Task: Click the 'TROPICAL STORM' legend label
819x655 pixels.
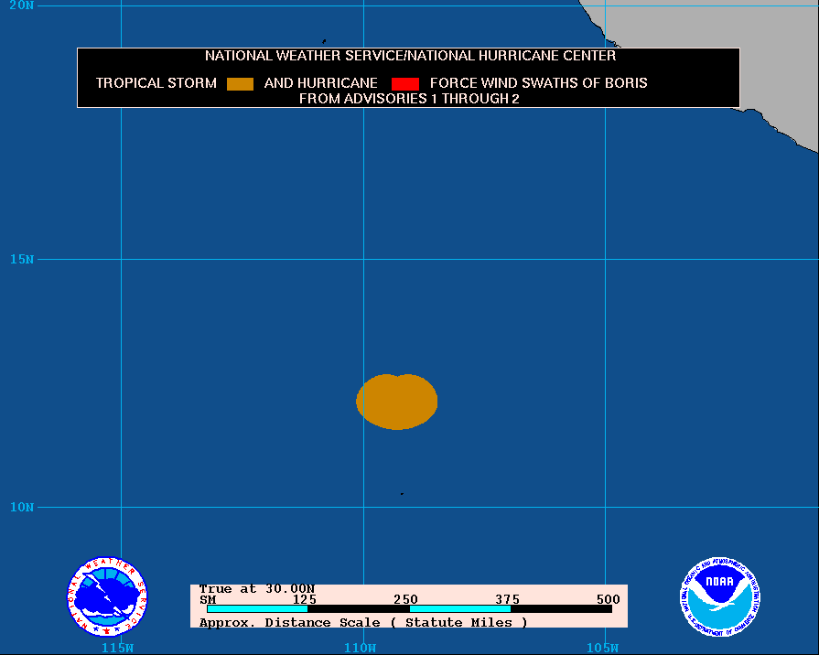Action: point(156,83)
